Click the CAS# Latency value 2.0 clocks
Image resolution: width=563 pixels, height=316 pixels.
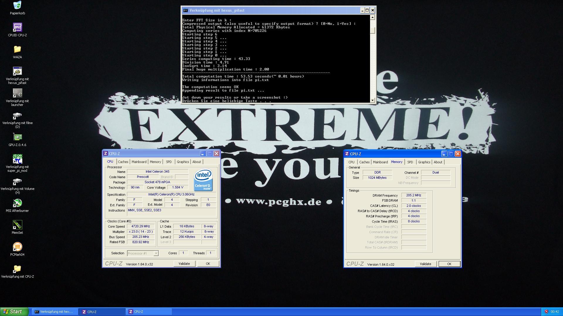(x=414, y=206)
